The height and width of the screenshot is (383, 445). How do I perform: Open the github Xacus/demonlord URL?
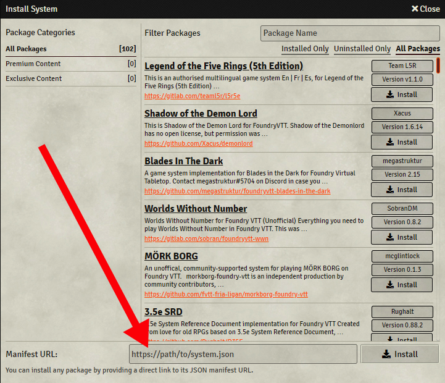click(198, 143)
